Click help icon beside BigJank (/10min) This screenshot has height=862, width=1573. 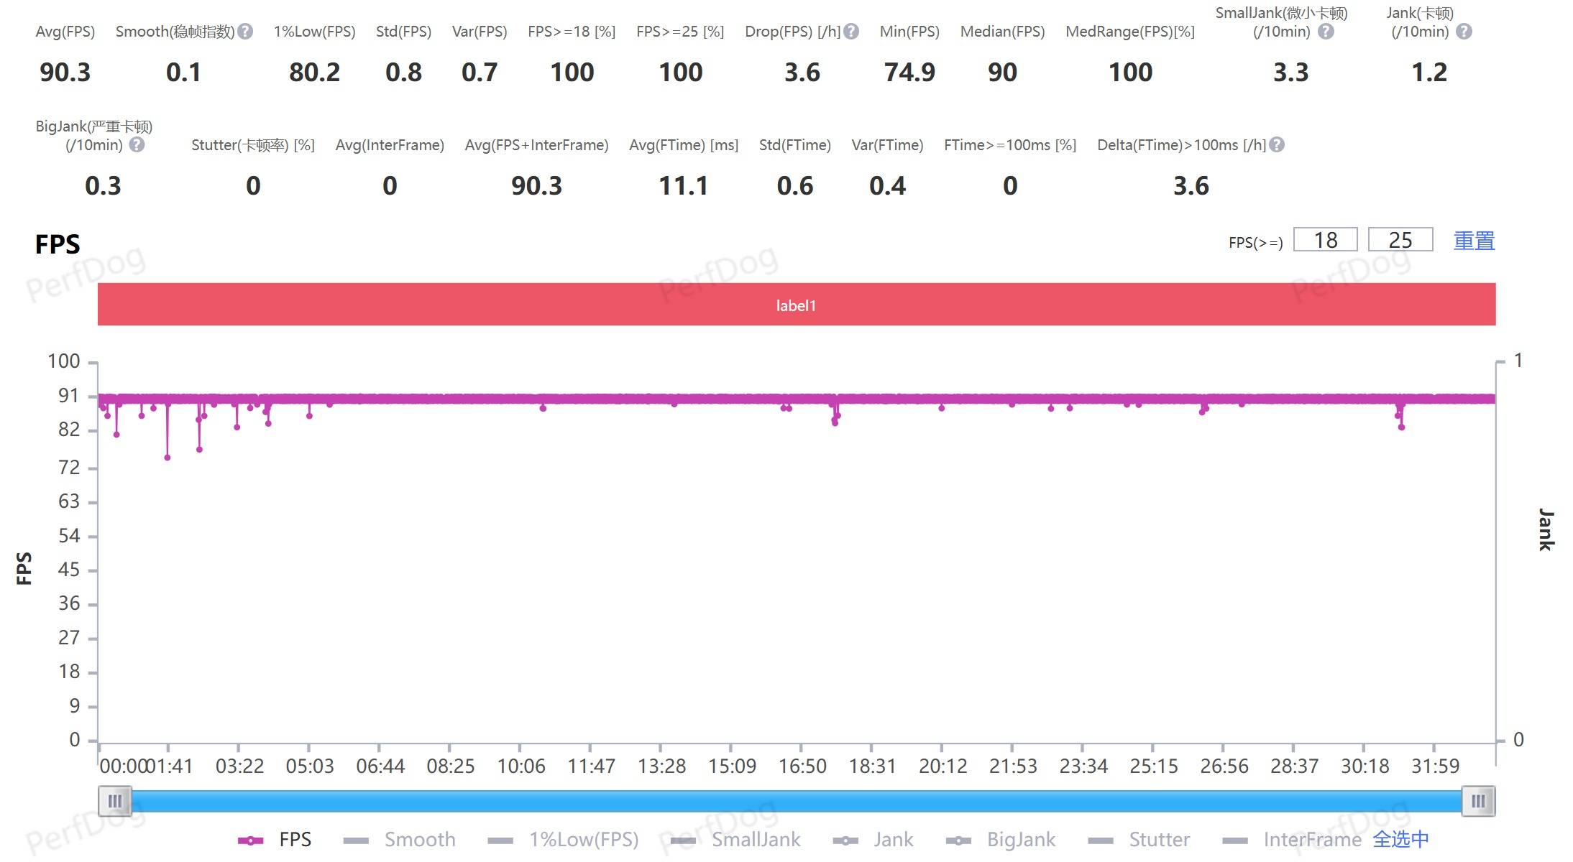pyautogui.click(x=137, y=145)
